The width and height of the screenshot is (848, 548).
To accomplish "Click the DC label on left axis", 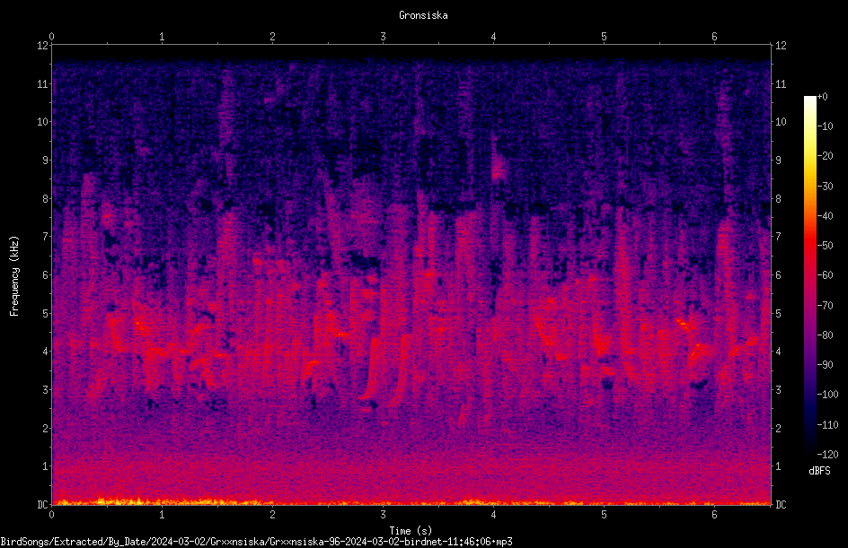I will 43,504.
